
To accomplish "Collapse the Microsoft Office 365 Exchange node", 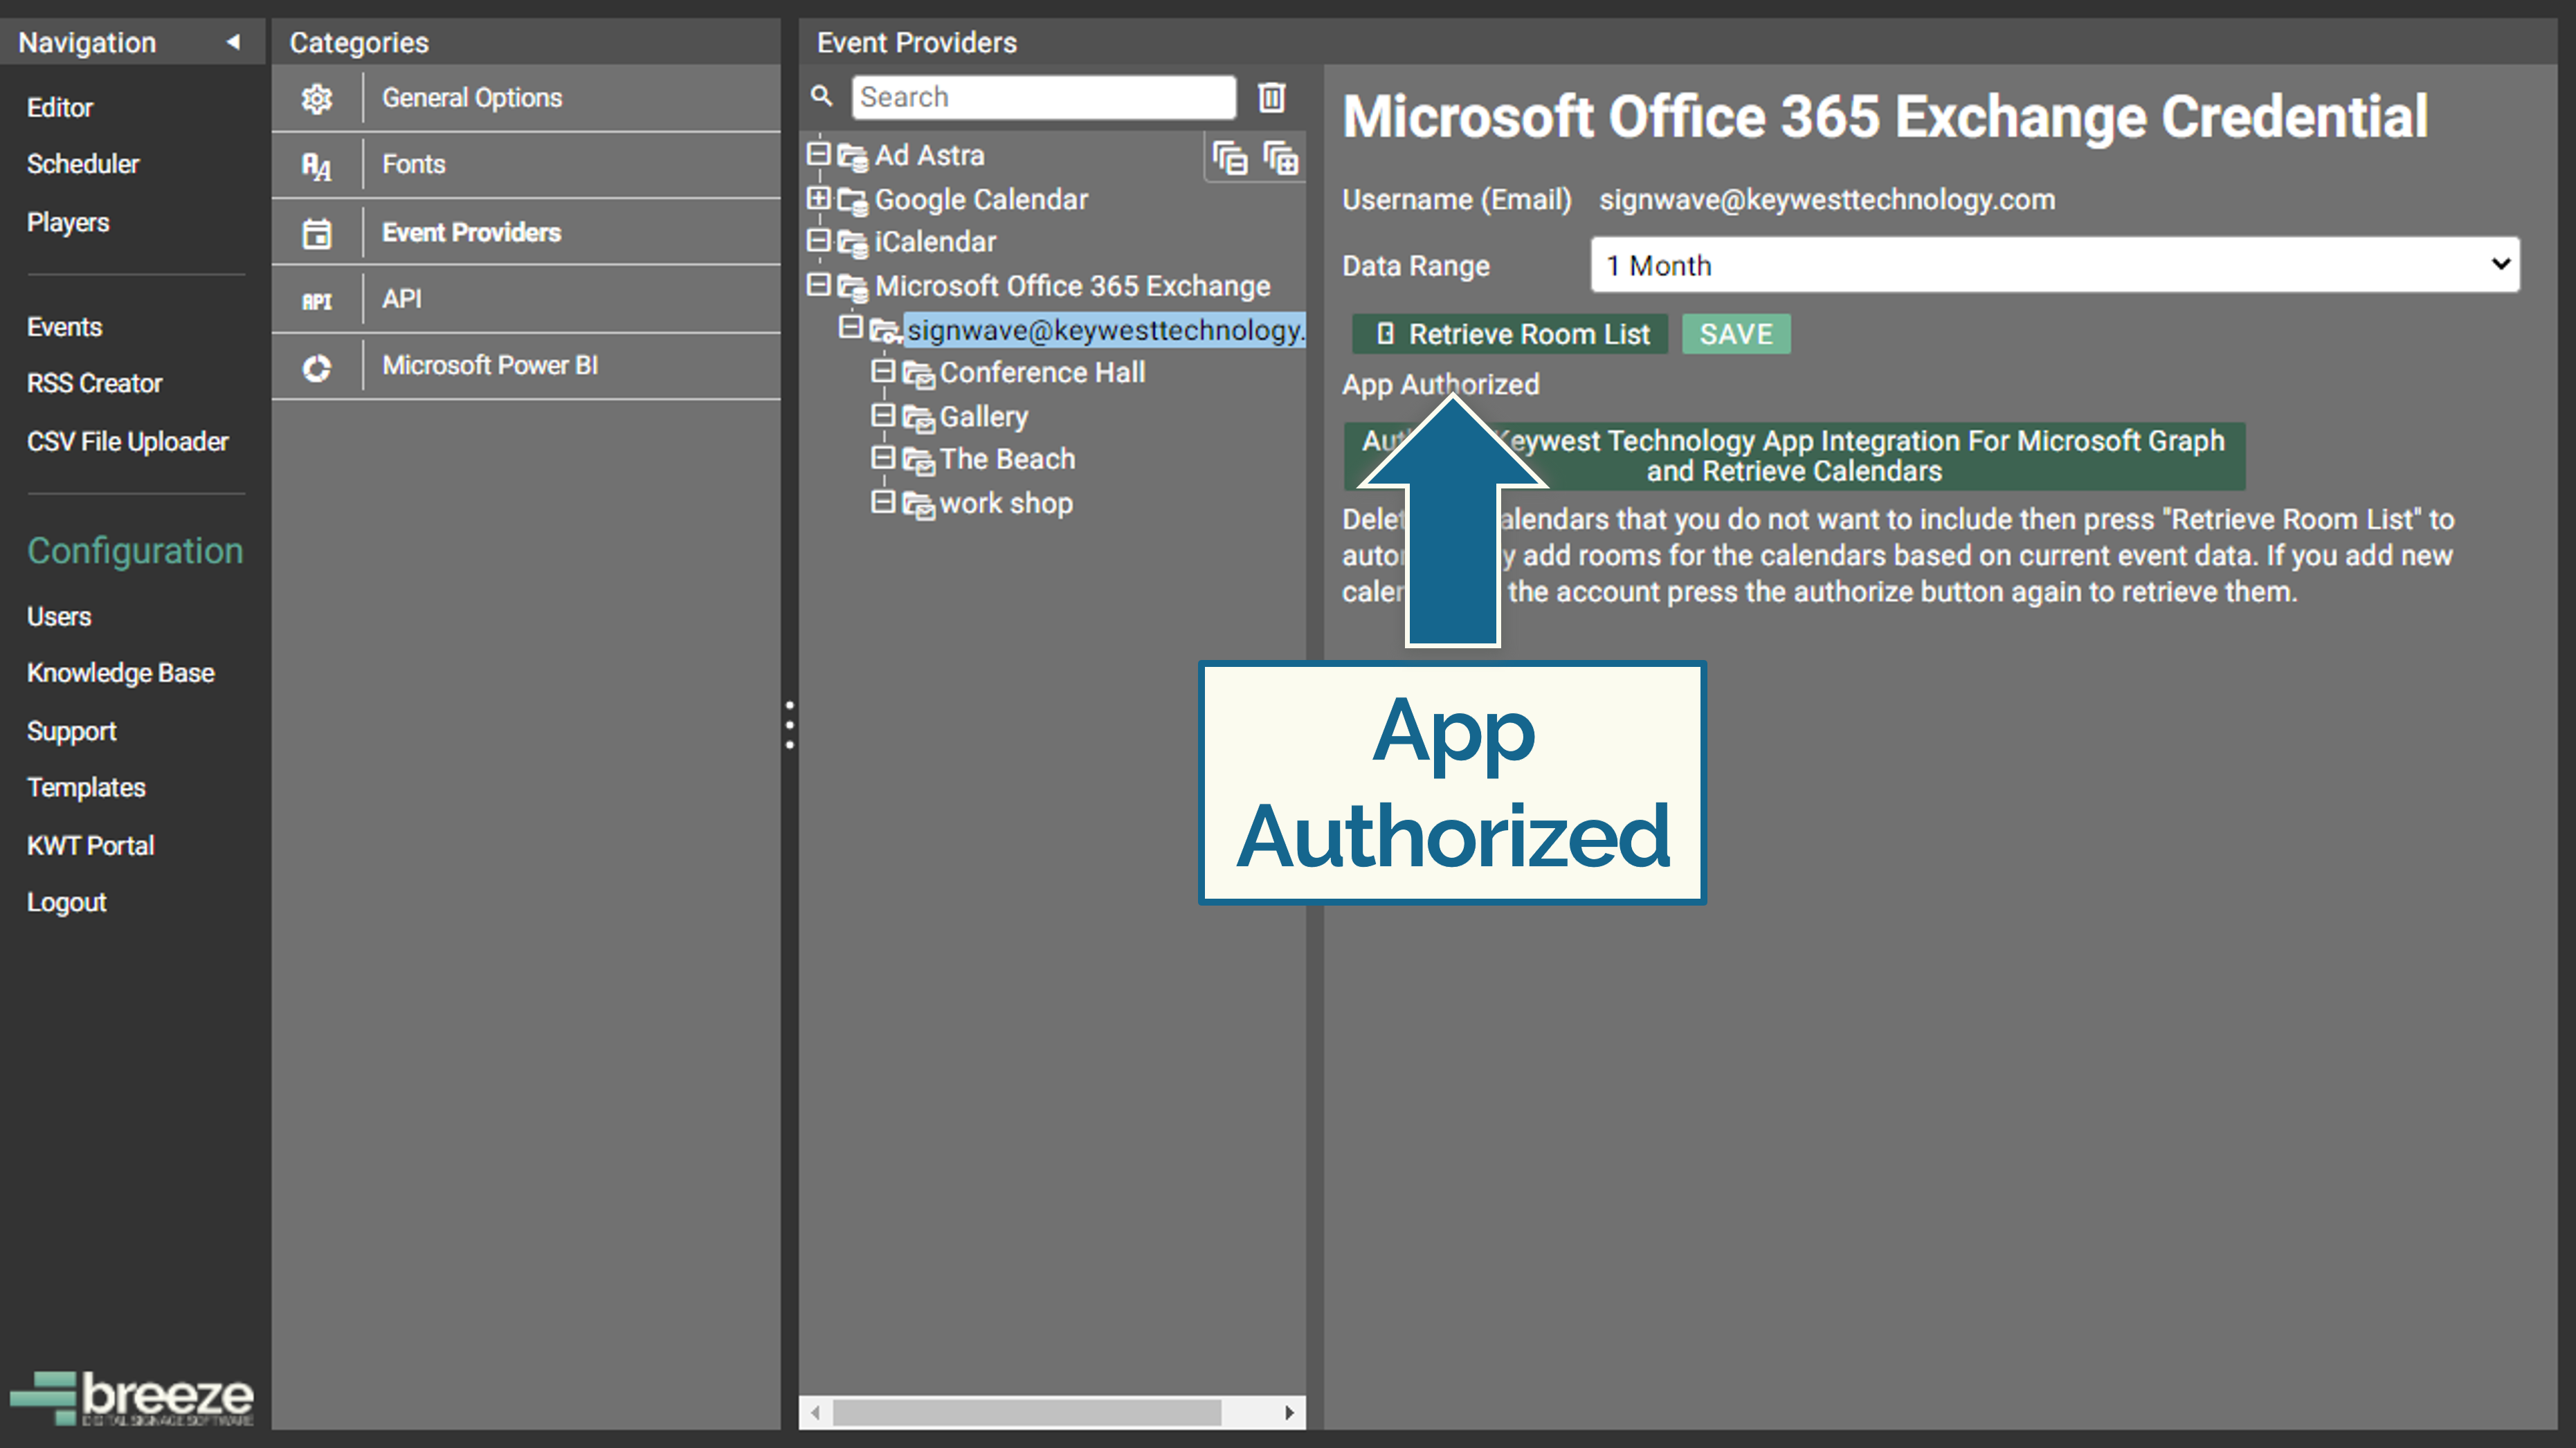I will pyautogui.click(x=819, y=284).
